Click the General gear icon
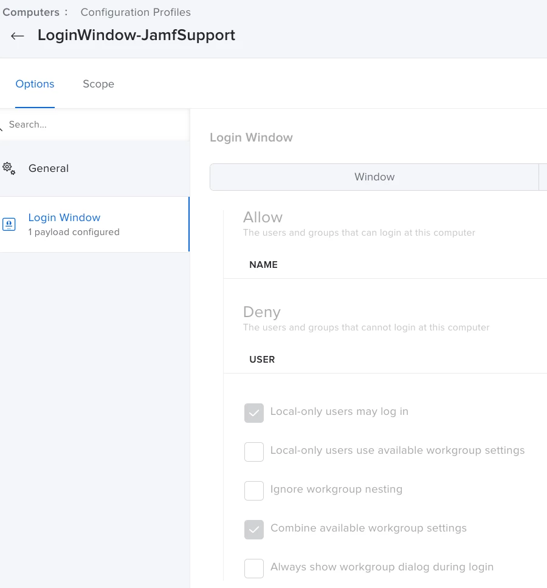This screenshot has width=547, height=588. click(x=9, y=168)
